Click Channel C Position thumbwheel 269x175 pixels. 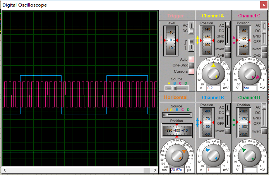(243, 41)
